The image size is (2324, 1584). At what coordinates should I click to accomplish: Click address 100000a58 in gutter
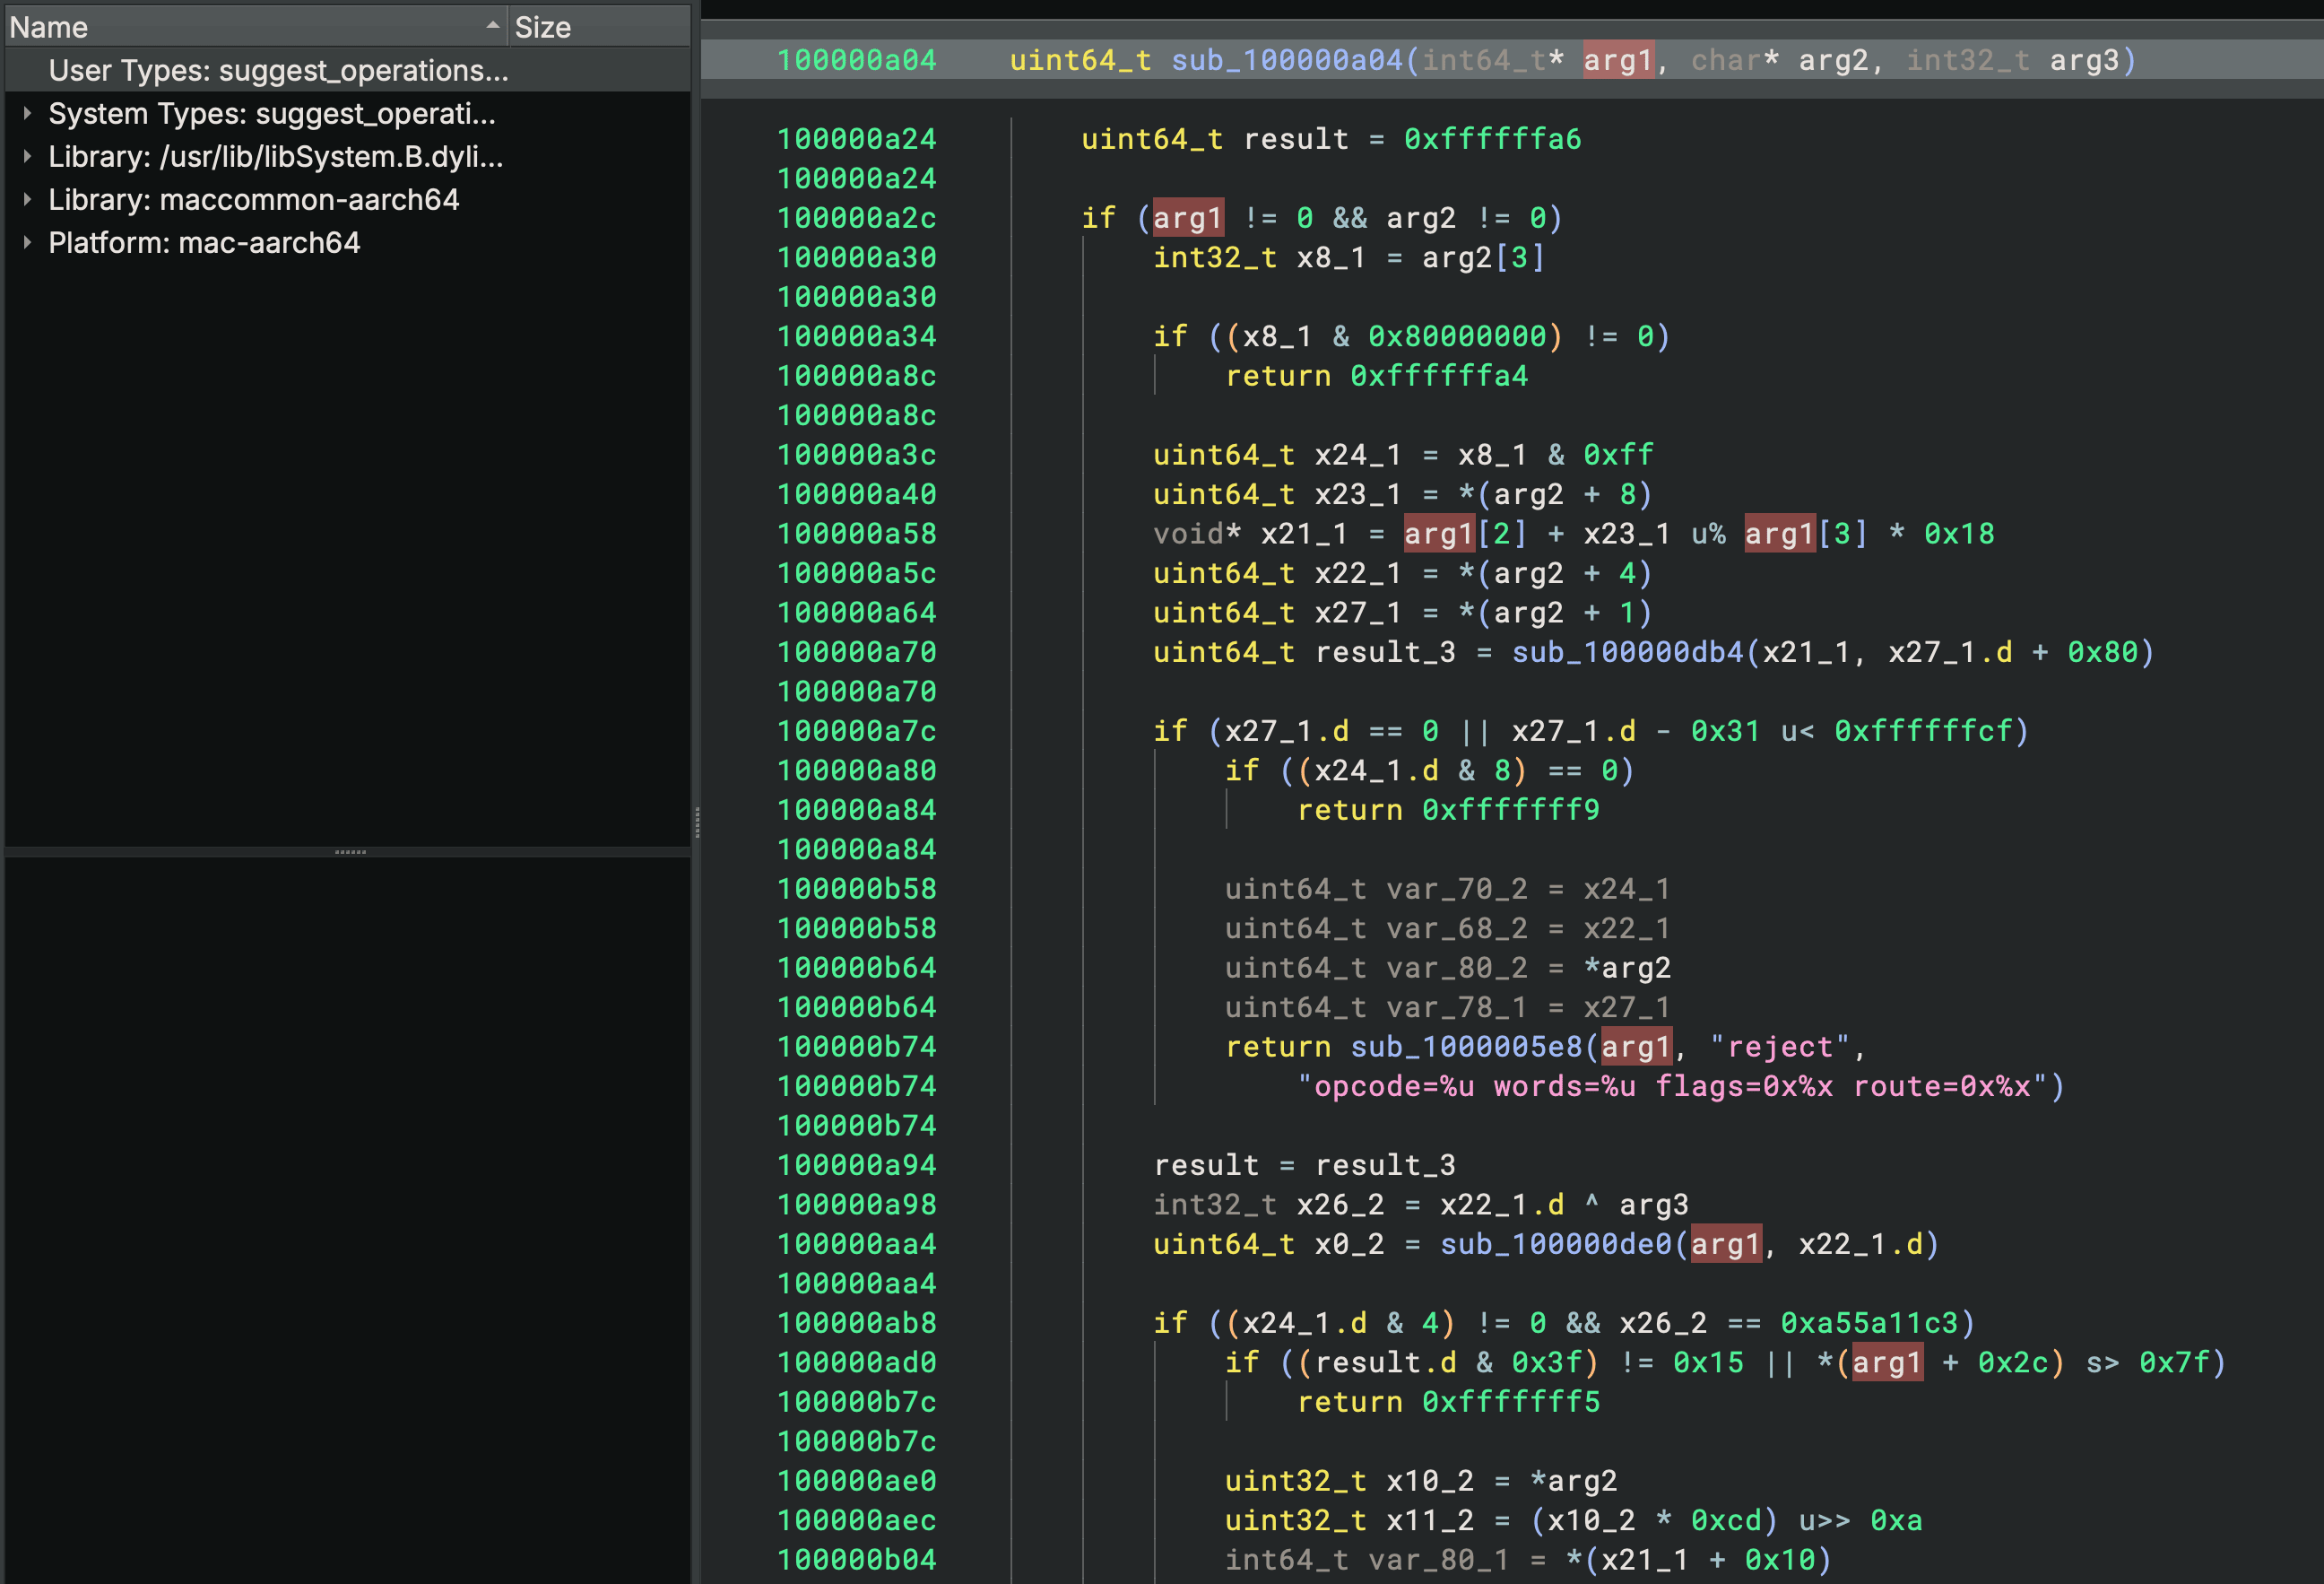point(857,535)
